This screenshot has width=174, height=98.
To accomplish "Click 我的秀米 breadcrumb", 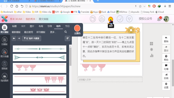I will coord(30,19).
